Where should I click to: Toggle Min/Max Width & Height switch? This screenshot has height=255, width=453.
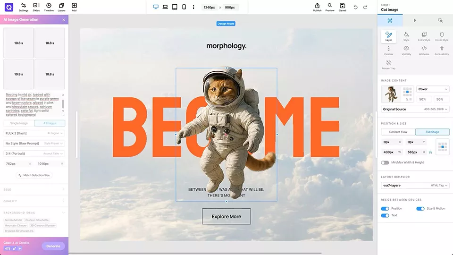pyautogui.click(x=385, y=162)
